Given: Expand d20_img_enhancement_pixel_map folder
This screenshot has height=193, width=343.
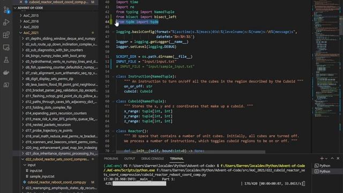Looking at the screenshot, I should point(23,148).
